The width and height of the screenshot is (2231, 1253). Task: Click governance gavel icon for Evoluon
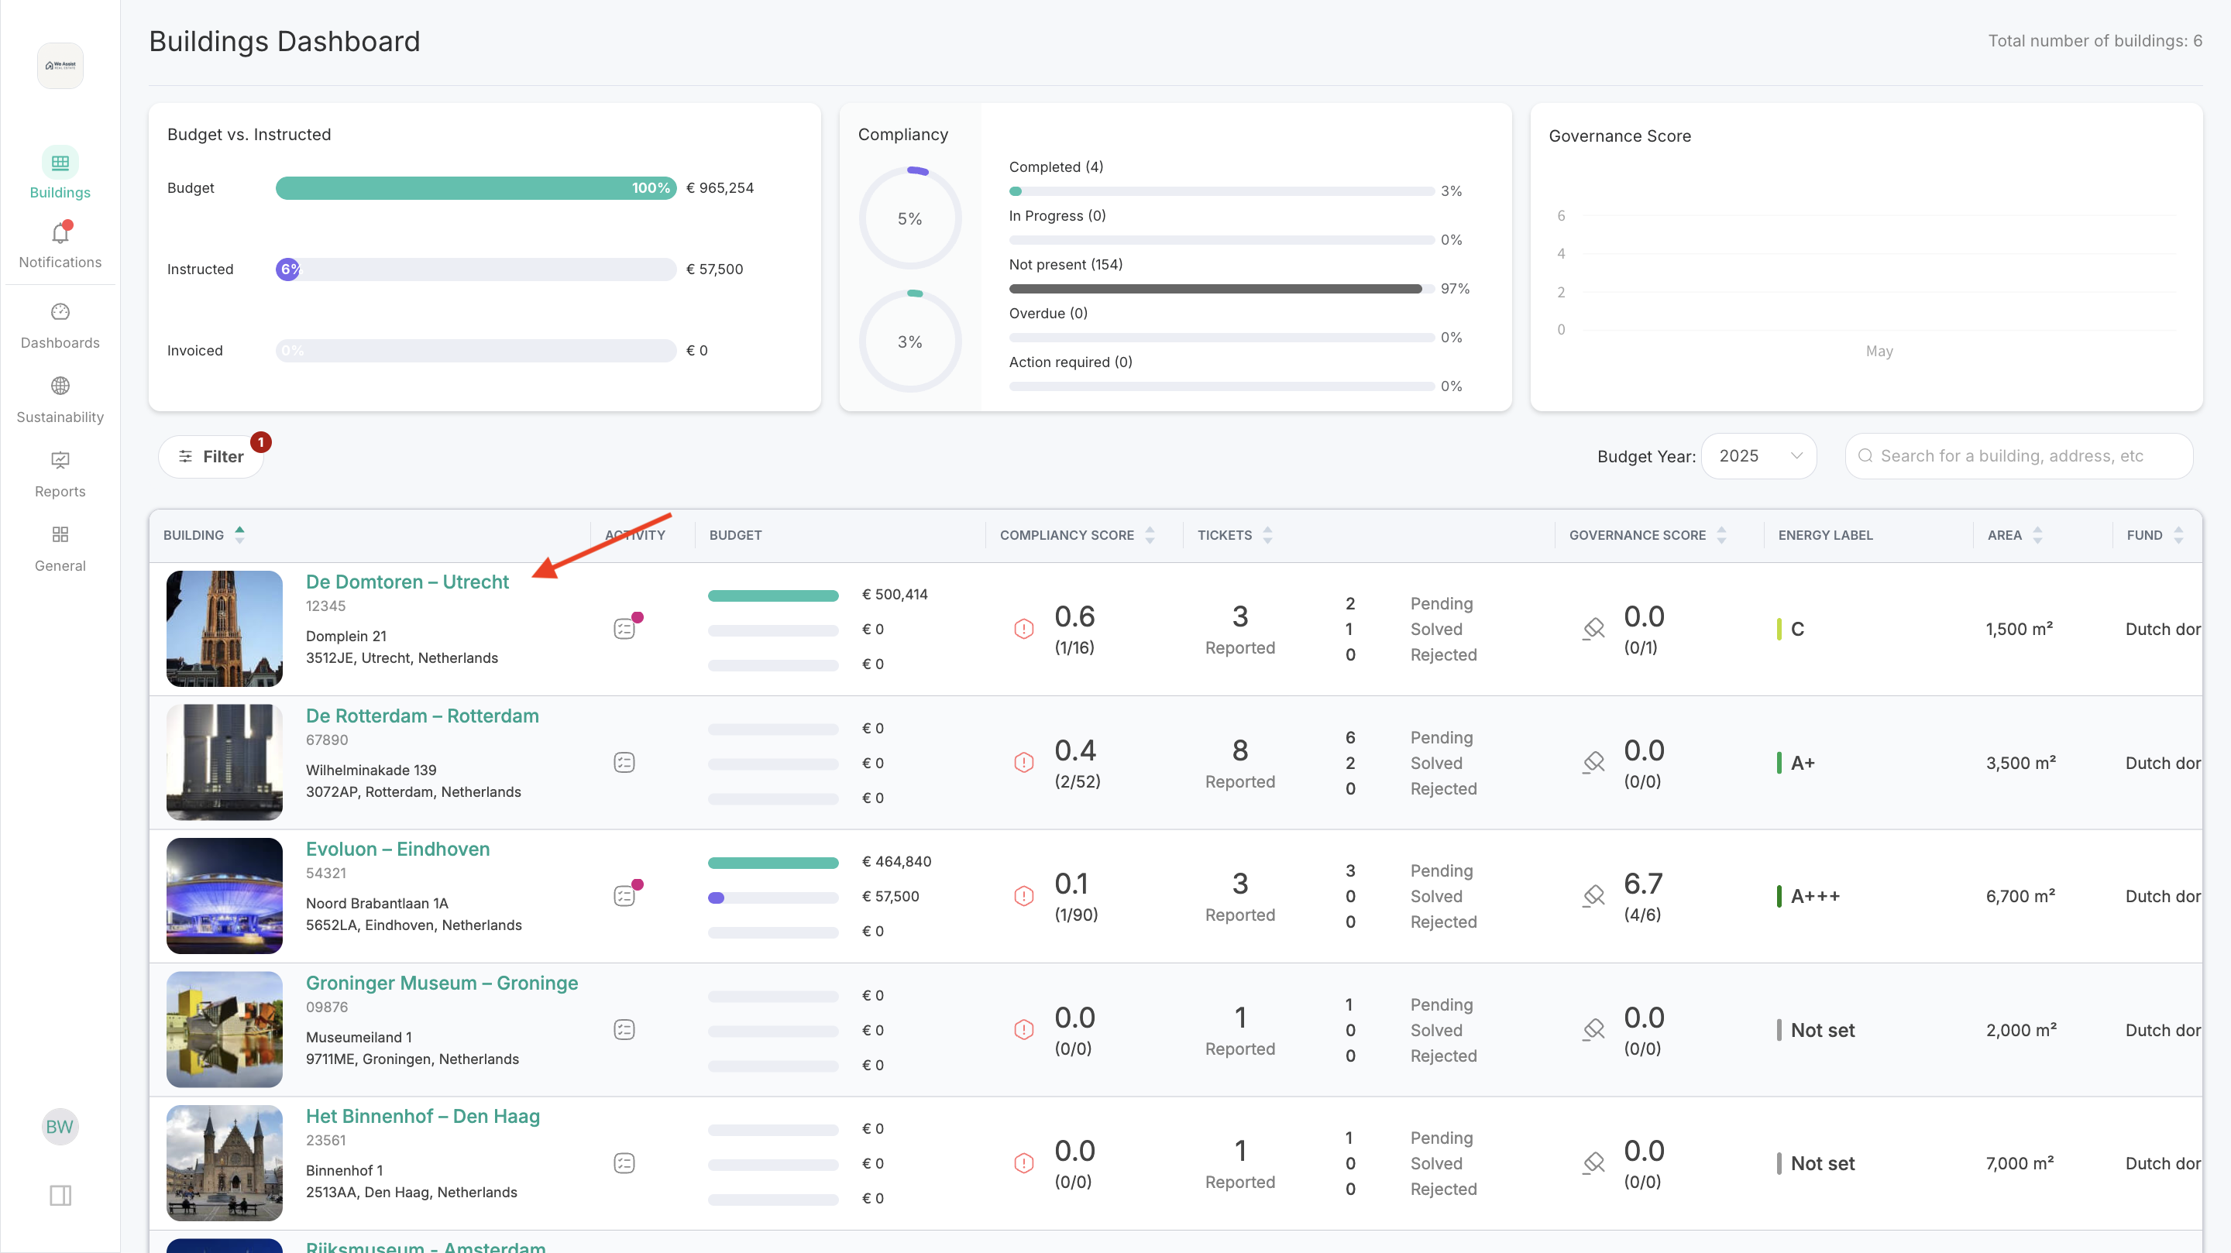pyautogui.click(x=1593, y=895)
